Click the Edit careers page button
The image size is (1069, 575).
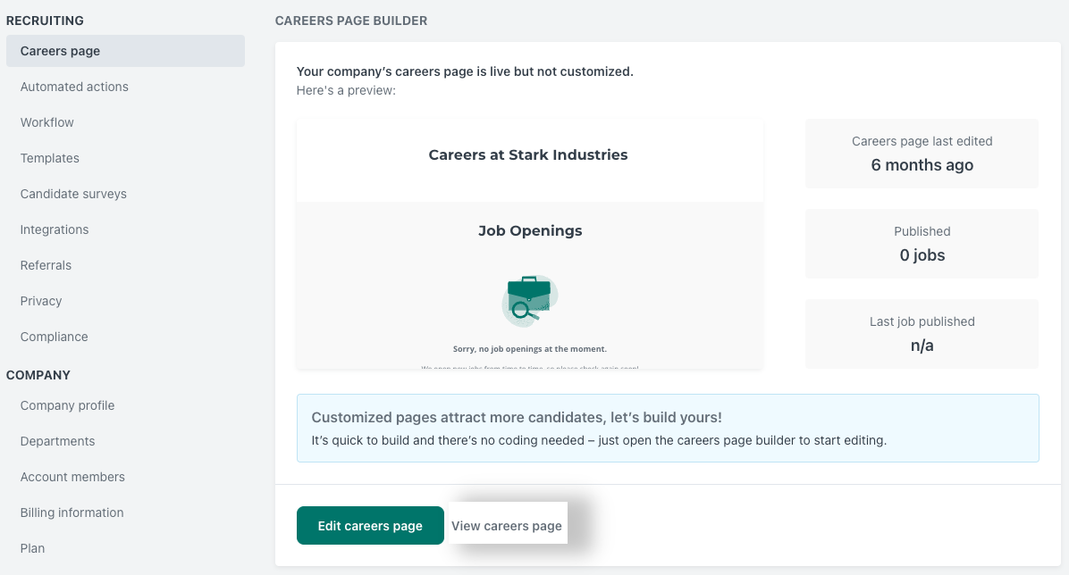[369, 525]
